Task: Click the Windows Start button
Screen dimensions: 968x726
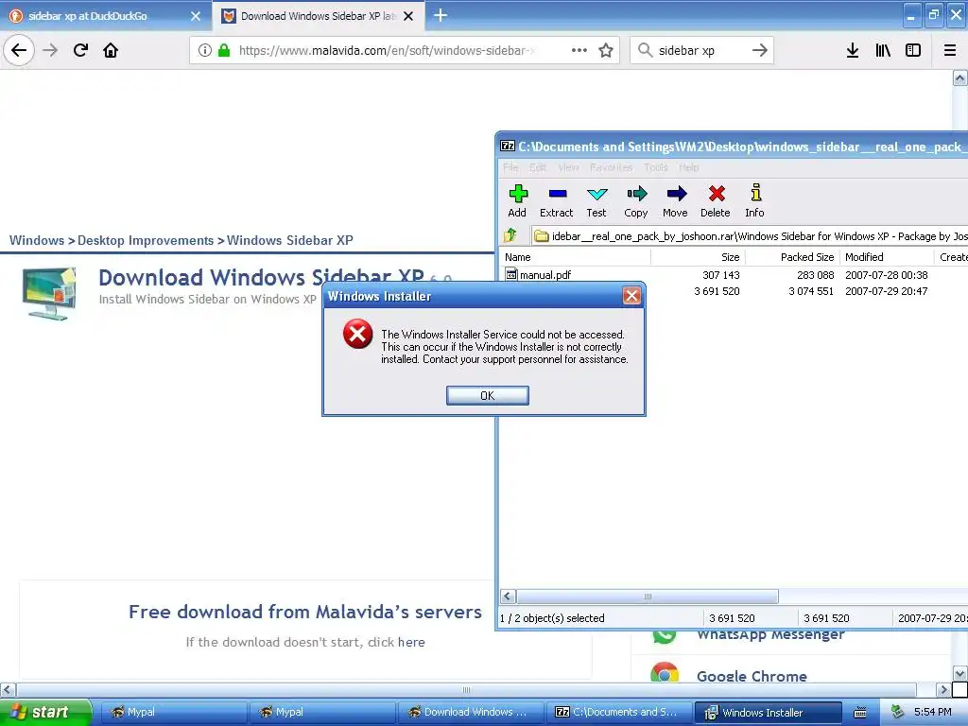Action: pos(45,712)
